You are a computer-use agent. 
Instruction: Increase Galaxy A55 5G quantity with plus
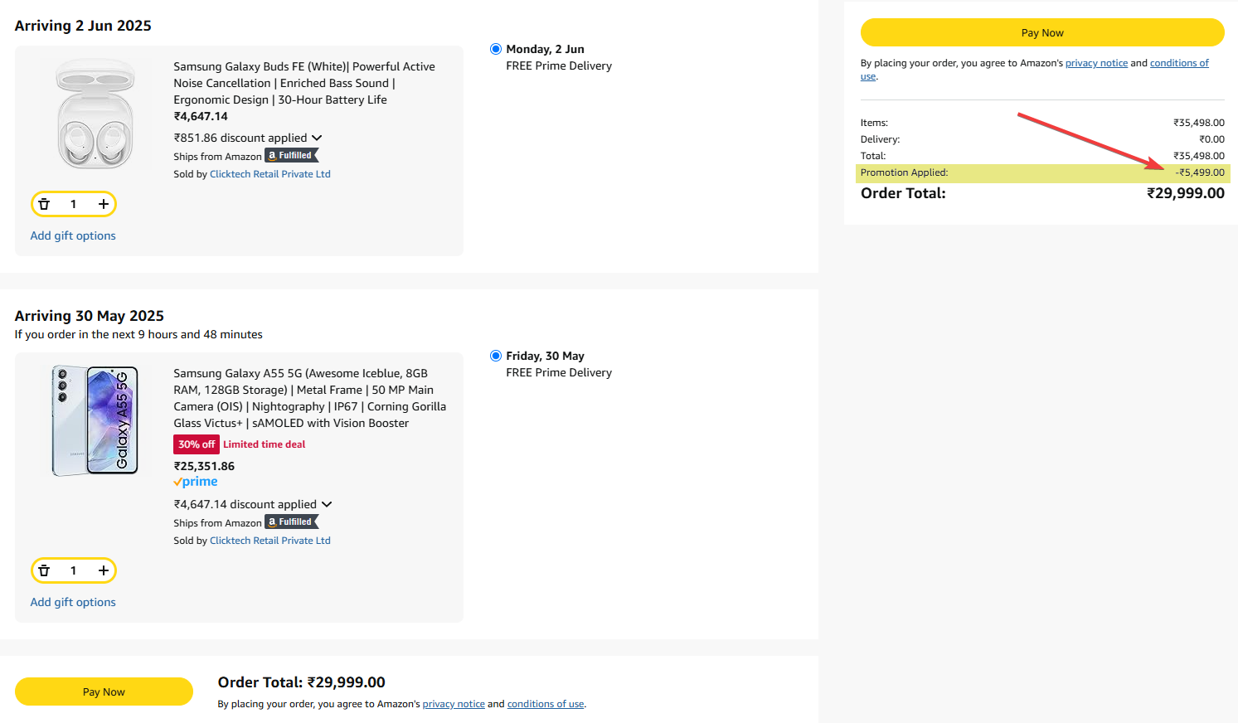[104, 570]
